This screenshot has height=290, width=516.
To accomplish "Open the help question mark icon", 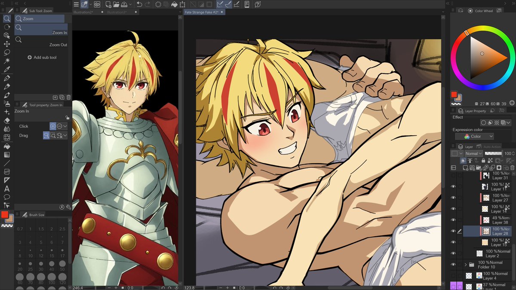I will coord(258,4).
